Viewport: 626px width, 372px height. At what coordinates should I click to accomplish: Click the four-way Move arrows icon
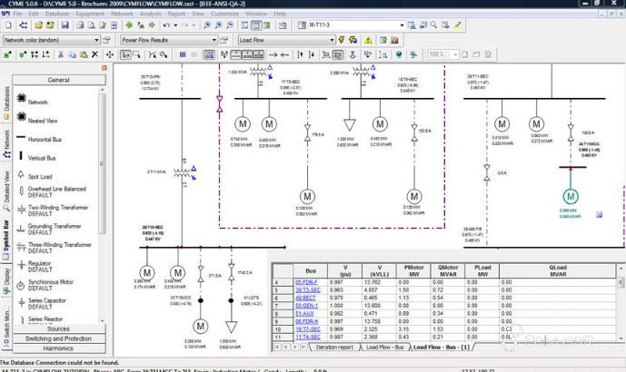click(110, 54)
